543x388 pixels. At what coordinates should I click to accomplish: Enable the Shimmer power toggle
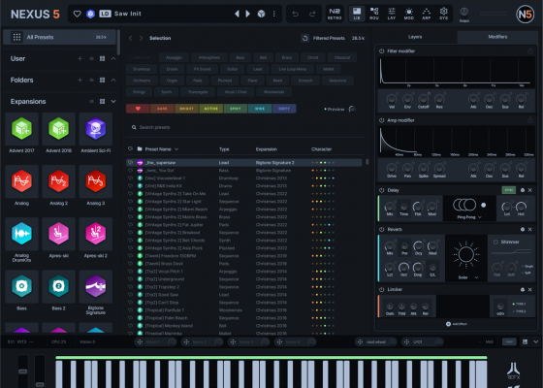point(495,242)
